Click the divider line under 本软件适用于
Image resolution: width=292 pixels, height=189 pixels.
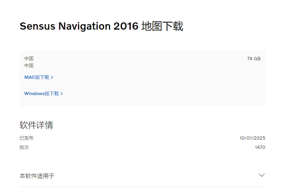(x=142, y=186)
